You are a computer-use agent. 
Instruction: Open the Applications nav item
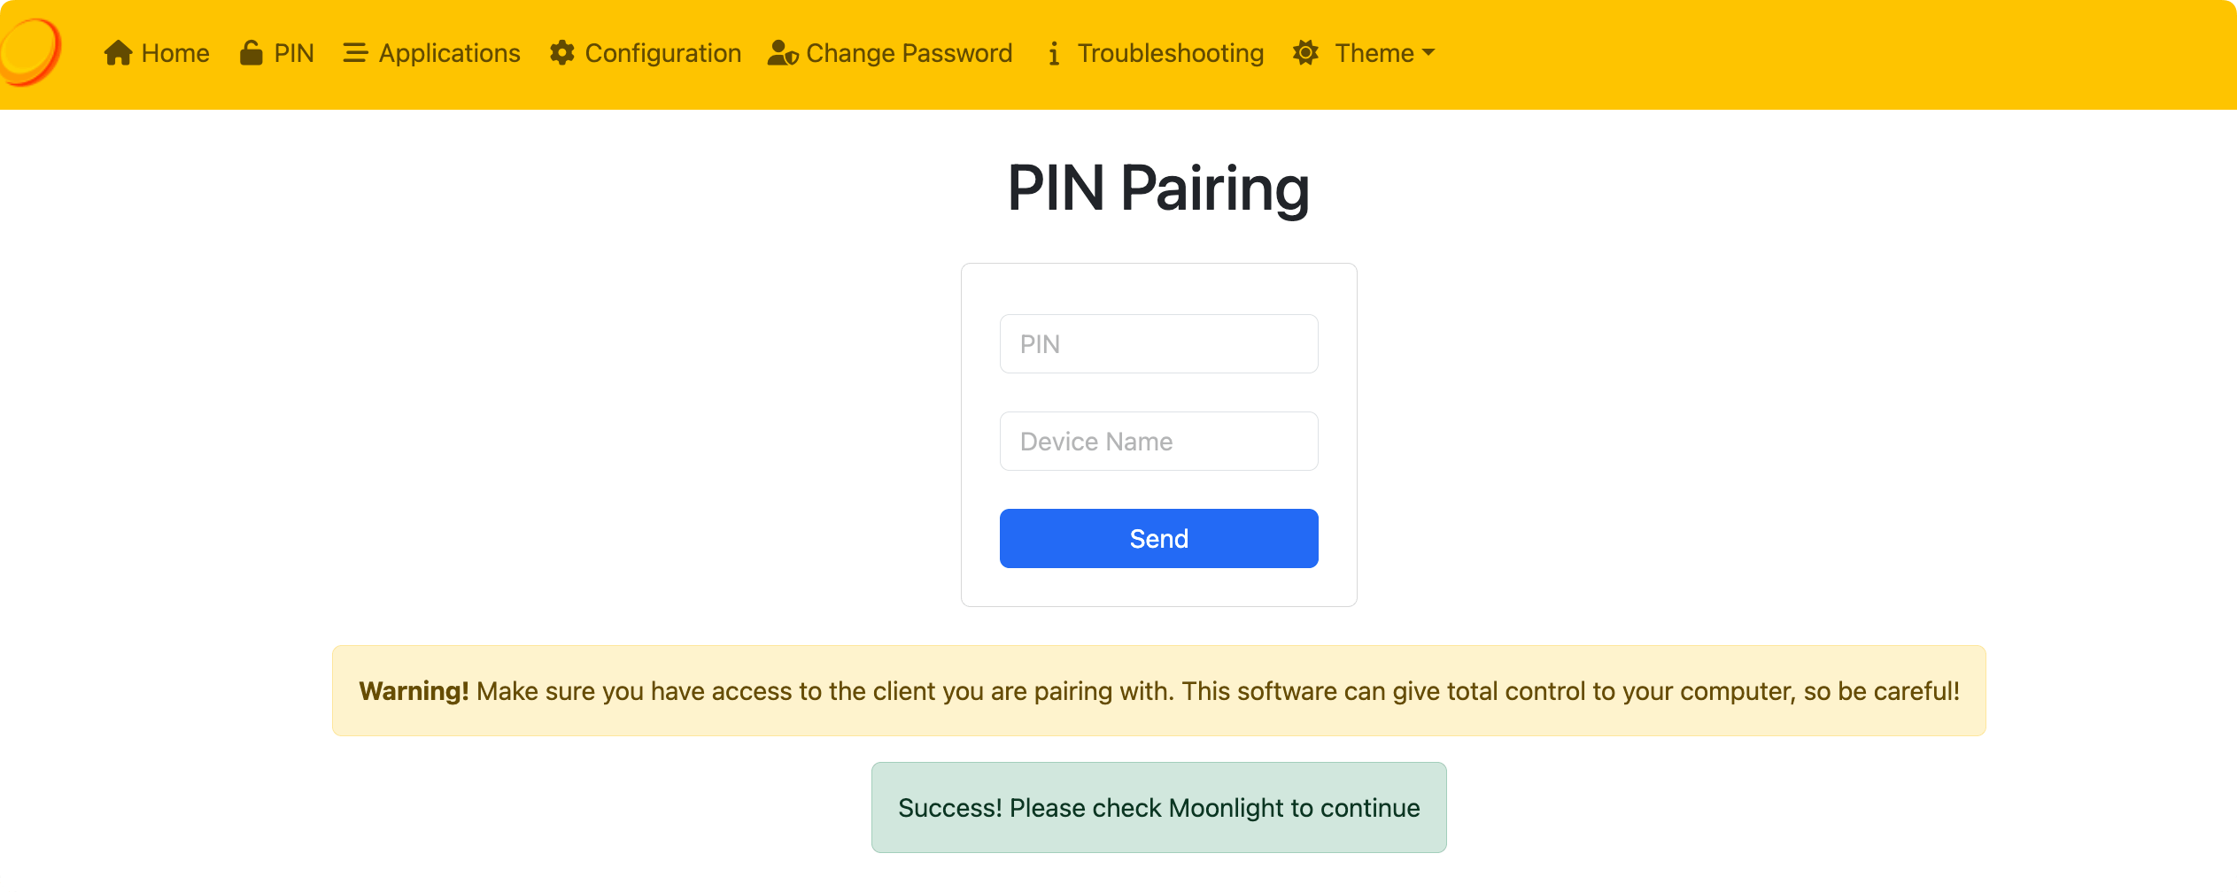[x=449, y=53]
